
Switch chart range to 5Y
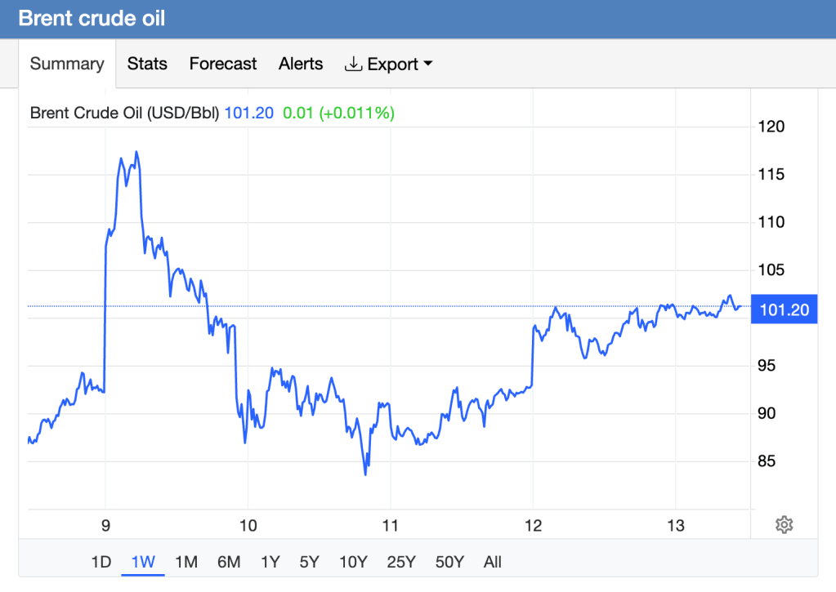(x=310, y=562)
